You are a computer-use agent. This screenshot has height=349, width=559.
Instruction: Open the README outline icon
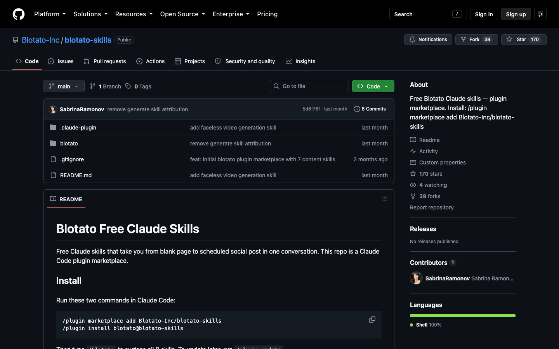tap(384, 199)
